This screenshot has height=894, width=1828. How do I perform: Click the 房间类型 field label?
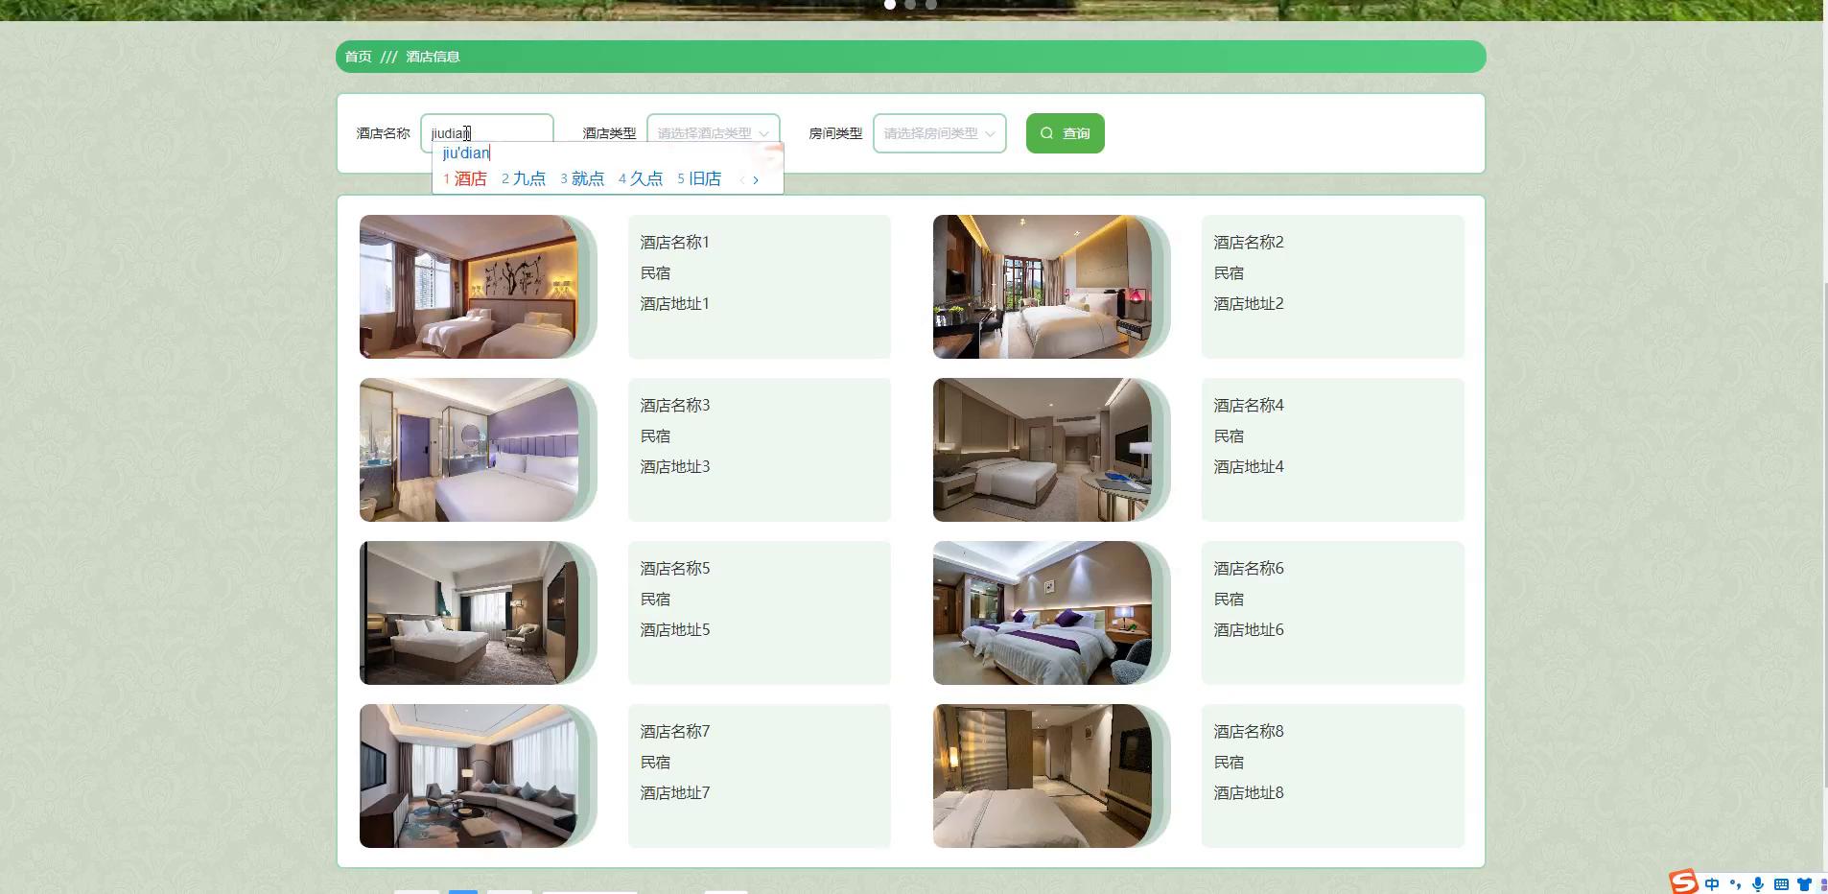[835, 133]
